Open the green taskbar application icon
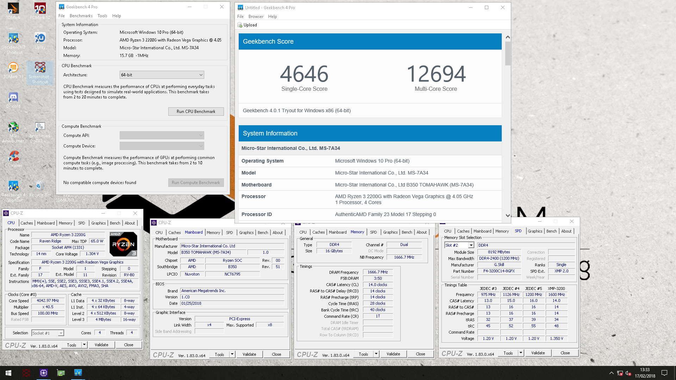Viewport: 676px width, 380px height. click(61, 373)
